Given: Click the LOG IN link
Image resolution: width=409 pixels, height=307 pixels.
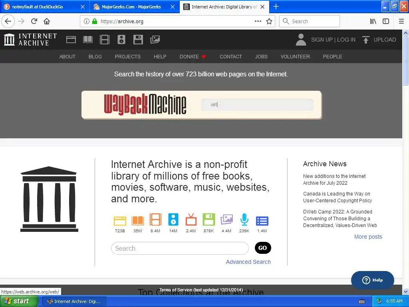Looking at the screenshot, I should 346,40.
